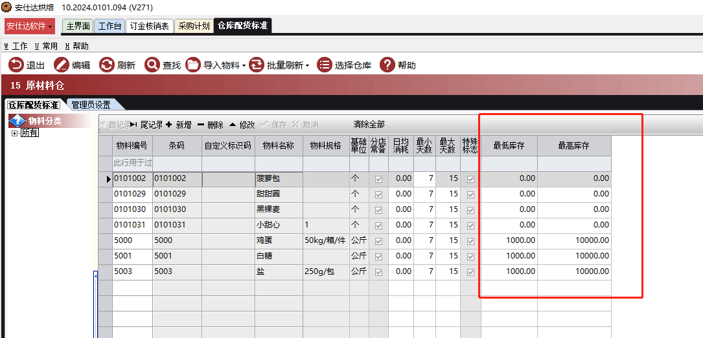The height and width of the screenshot is (338, 703).
Task: Open the 导入物料 dropdown arrow
Action: tap(244, 66)
